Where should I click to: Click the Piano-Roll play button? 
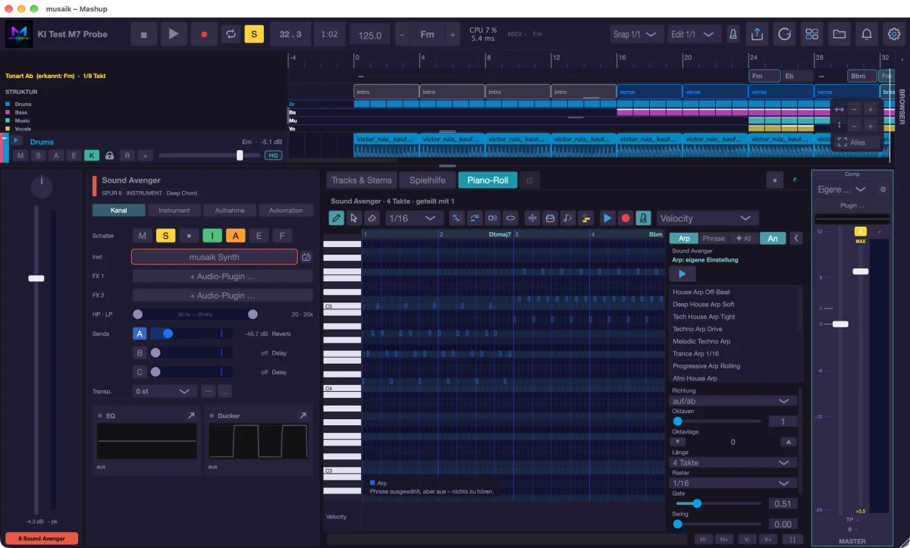click(607, 218)
